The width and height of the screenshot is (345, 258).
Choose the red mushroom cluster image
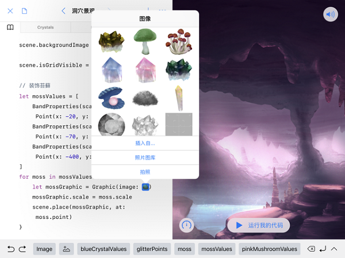[179, 41]
